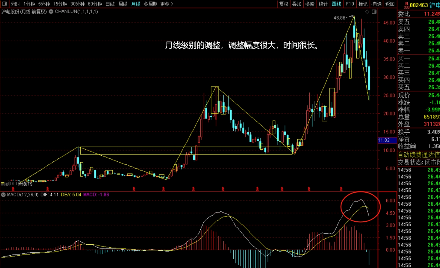Click the 自动续费通达信 promo link

click(419, 155)
